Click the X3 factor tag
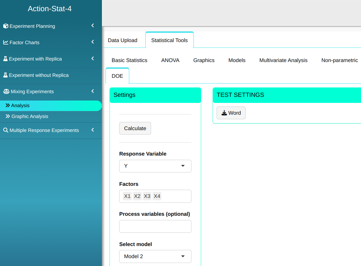 (147, 196)
